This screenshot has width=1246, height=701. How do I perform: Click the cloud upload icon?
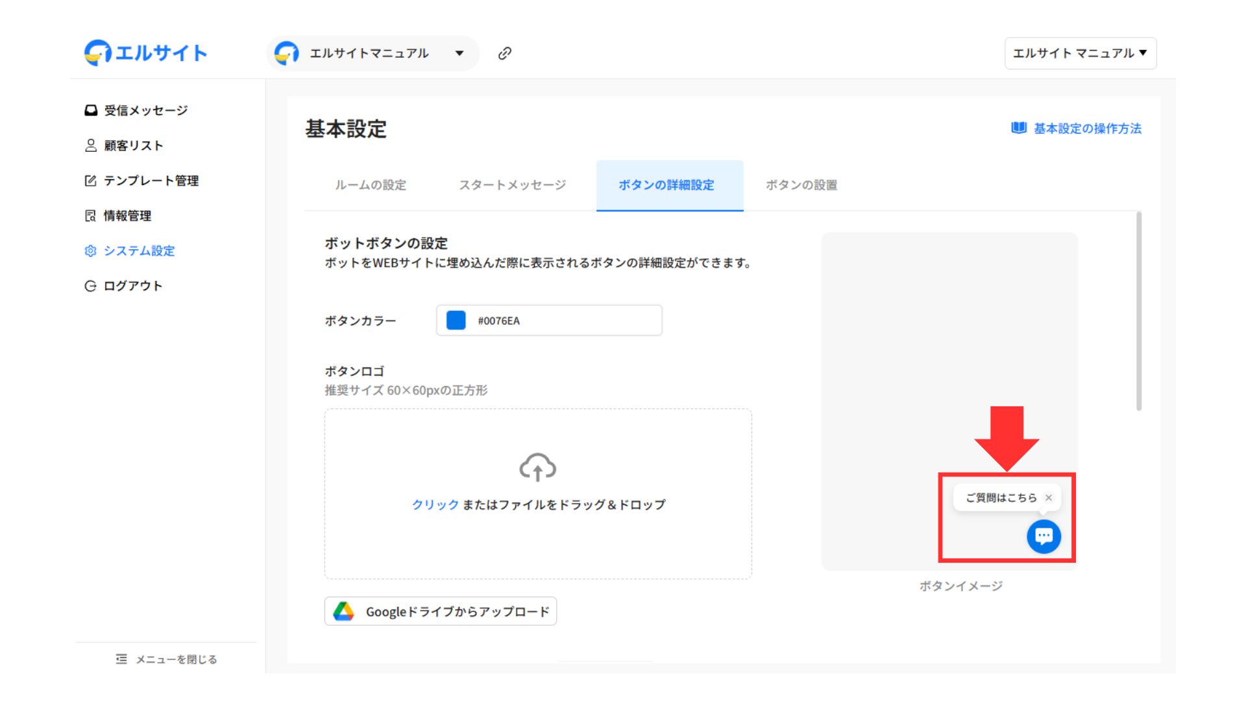(x=537, y=467)
